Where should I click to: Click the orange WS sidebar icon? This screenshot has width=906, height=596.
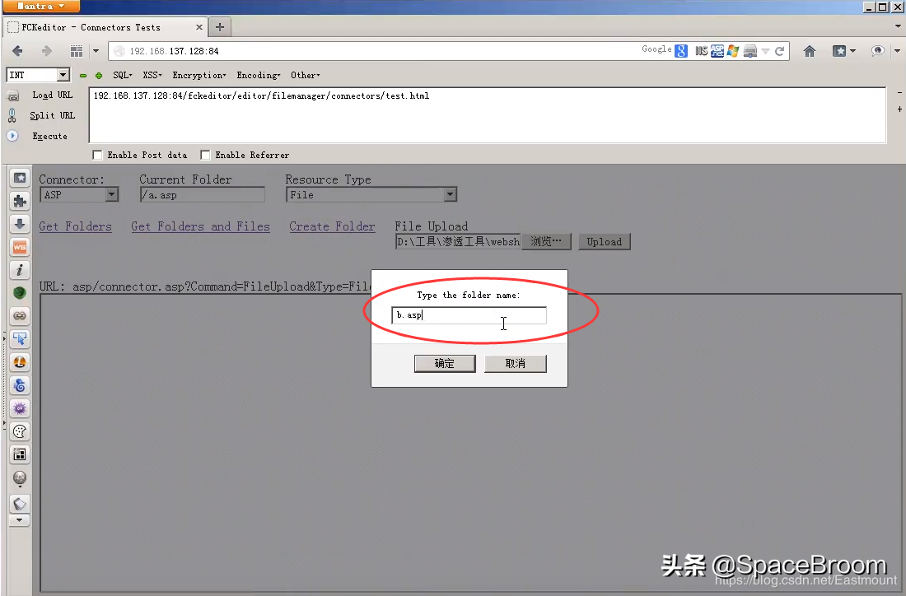pyautogui.click(x=20, y=247)
